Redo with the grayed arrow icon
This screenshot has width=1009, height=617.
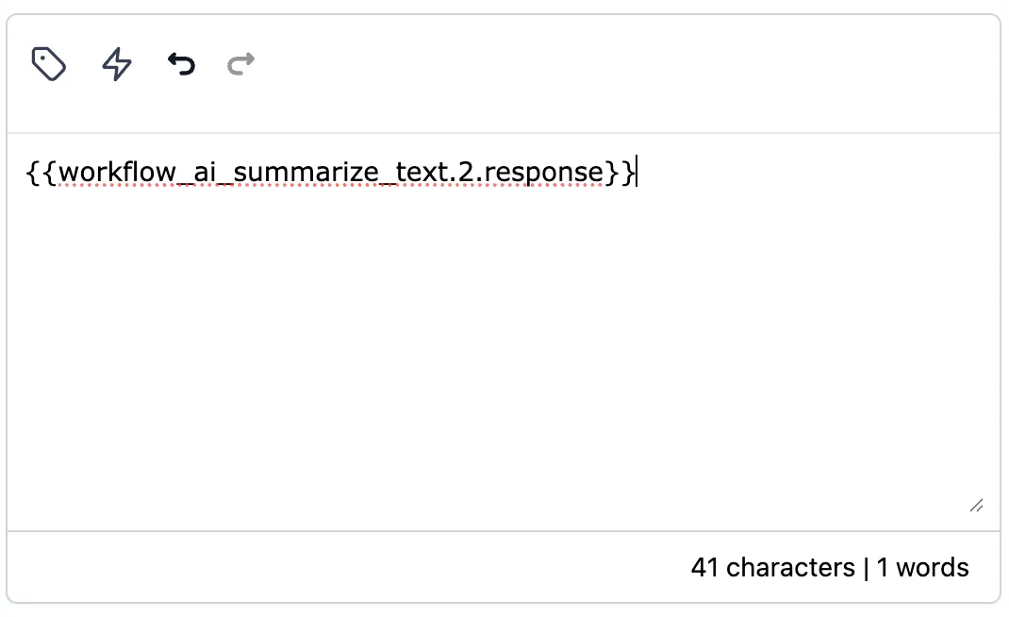coord(241,64)
